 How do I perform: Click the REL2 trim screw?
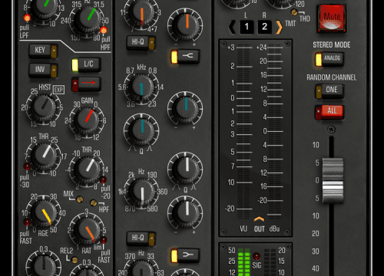click(x=74, y=260)
